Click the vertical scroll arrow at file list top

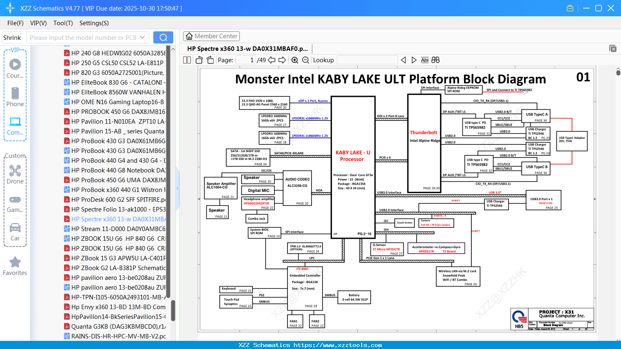click(x=173, y=49)
